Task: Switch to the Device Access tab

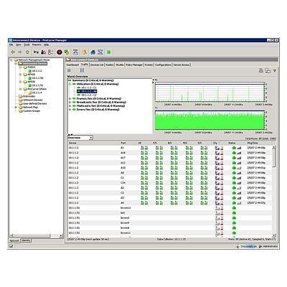Action: coord(182,65)
